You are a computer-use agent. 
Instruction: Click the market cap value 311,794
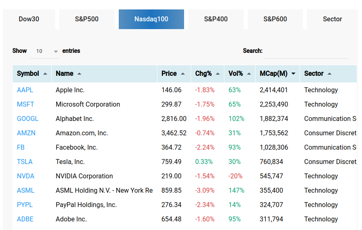pos(271,219)
